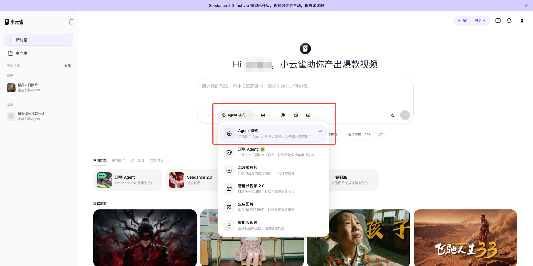Open 世界末日照片 history conversation
533x266 pixels.
coord(39,88)
